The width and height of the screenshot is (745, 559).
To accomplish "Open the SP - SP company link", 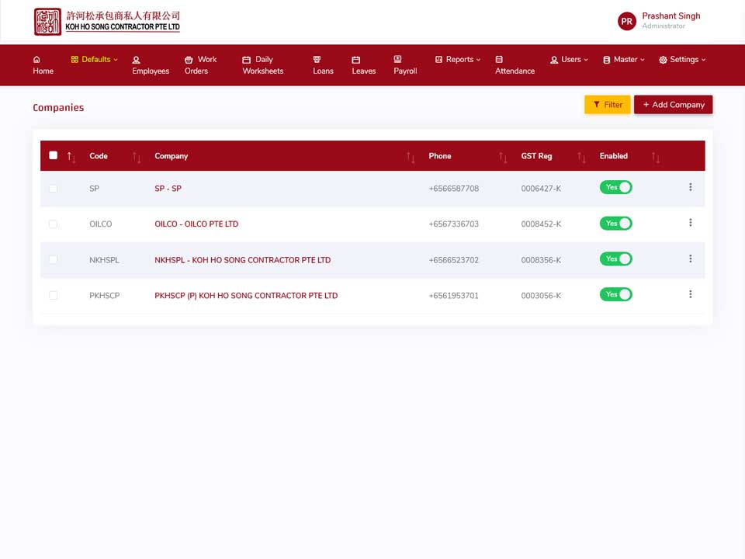I will 168,188.
